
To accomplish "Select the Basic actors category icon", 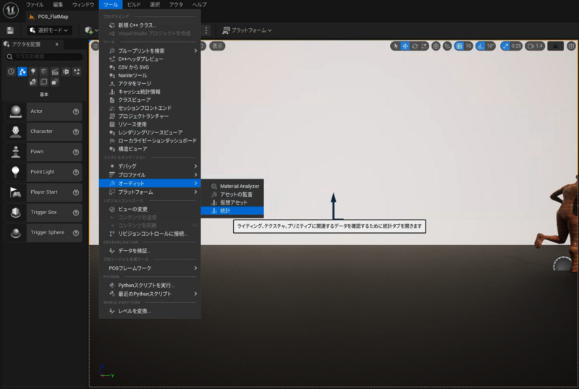I will point(22,72).
